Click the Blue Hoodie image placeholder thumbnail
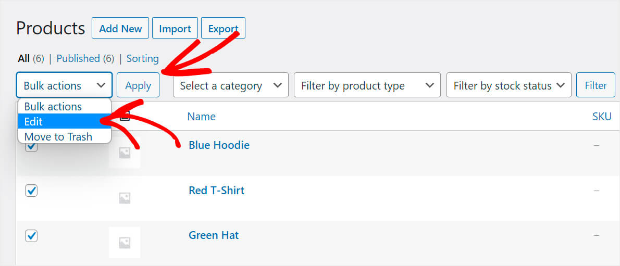 coord(124,153)
